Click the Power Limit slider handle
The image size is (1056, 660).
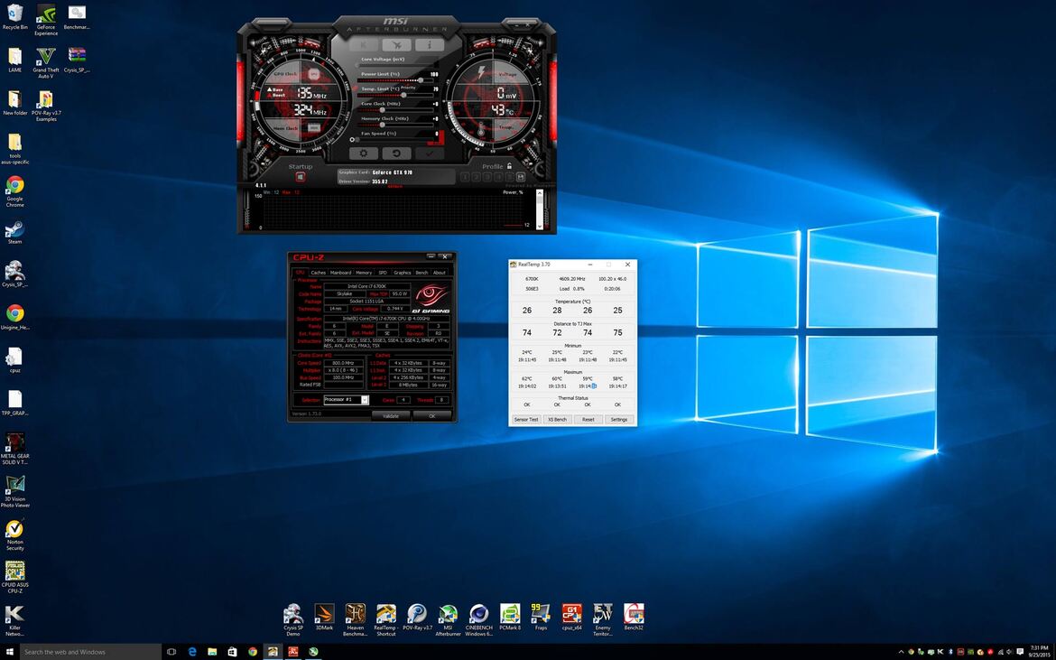(421, 80)
